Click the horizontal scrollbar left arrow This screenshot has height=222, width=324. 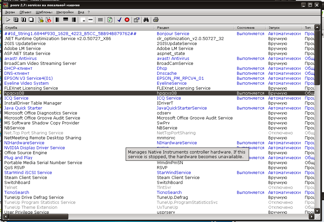(x=6, y=216)
